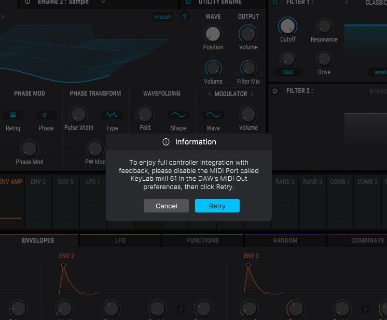
Task: Click the link icon in ENV 2
Action: click(181, 309)
